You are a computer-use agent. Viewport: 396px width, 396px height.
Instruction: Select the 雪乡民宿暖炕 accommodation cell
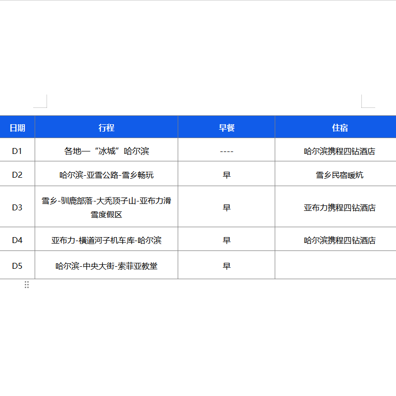(x=340, y=175)
